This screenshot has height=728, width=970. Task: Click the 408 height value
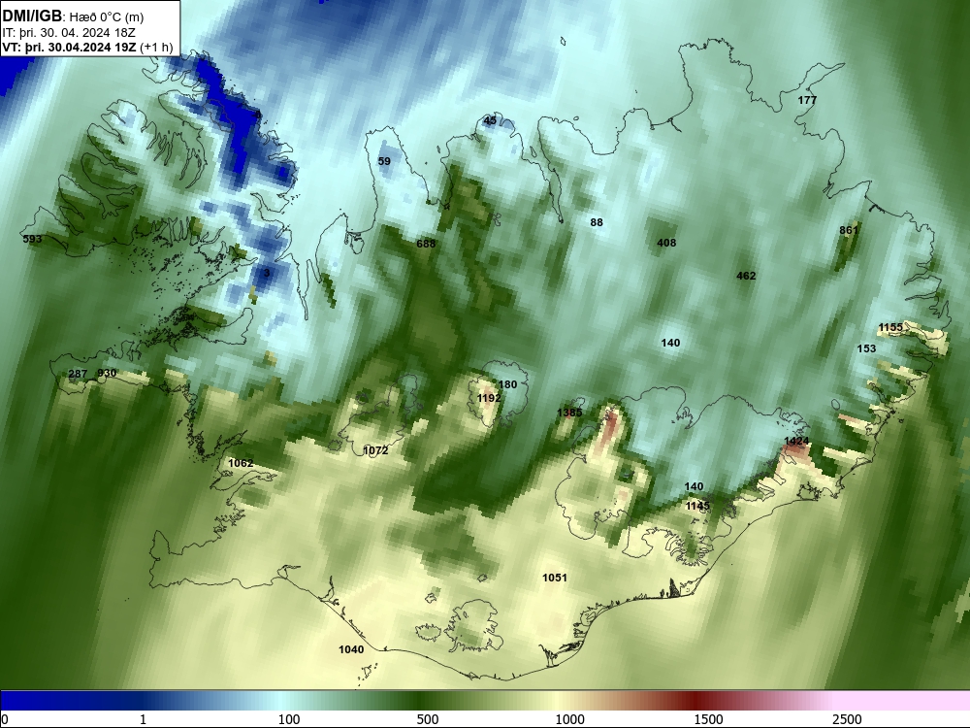pos(666,244)
